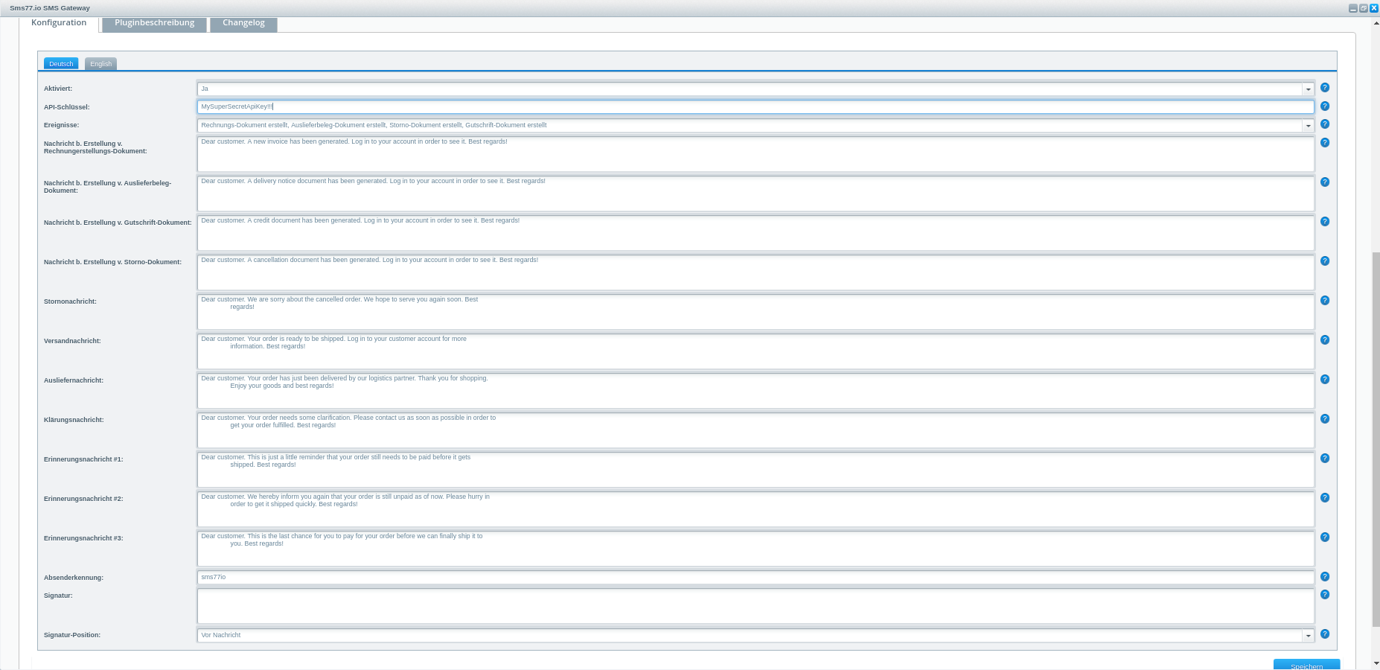Click the vertical scrollbar thumb
Screen dimensions: 1380x670
1376,439
